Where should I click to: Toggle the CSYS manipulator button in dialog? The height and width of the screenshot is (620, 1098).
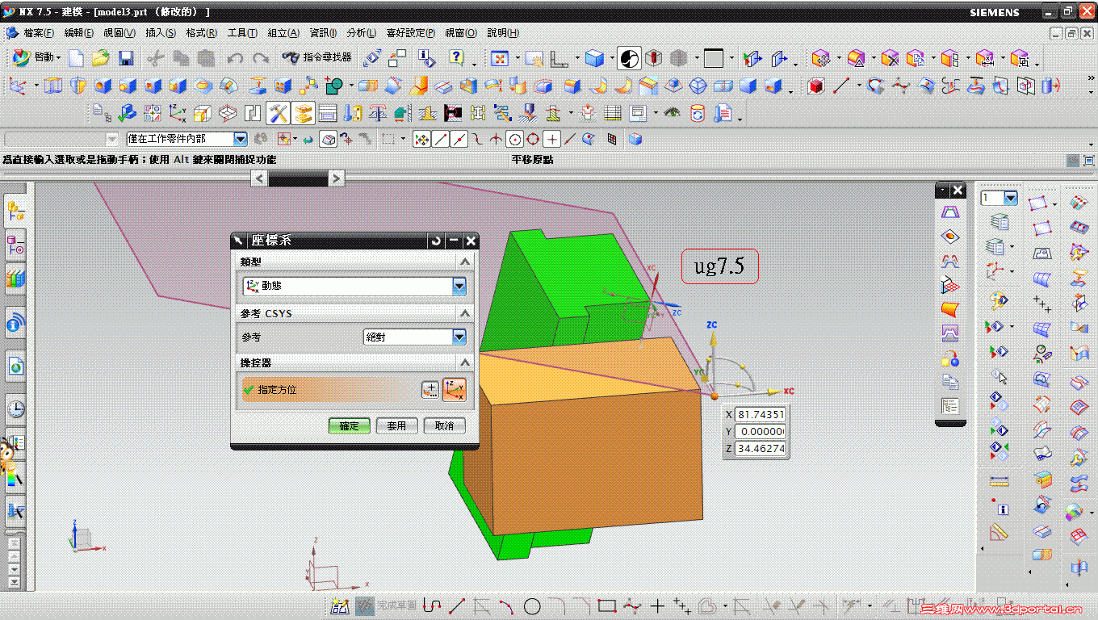(455, 390)
